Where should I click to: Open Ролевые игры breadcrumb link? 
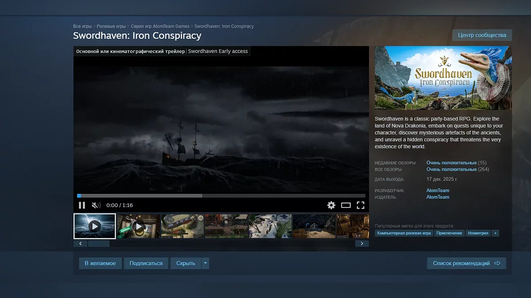coord(111,26)
